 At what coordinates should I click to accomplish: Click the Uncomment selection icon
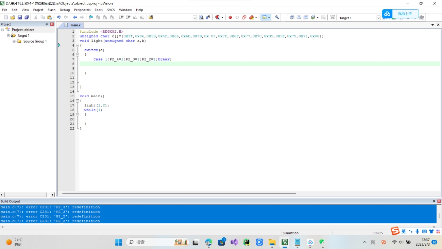(142, 17)
